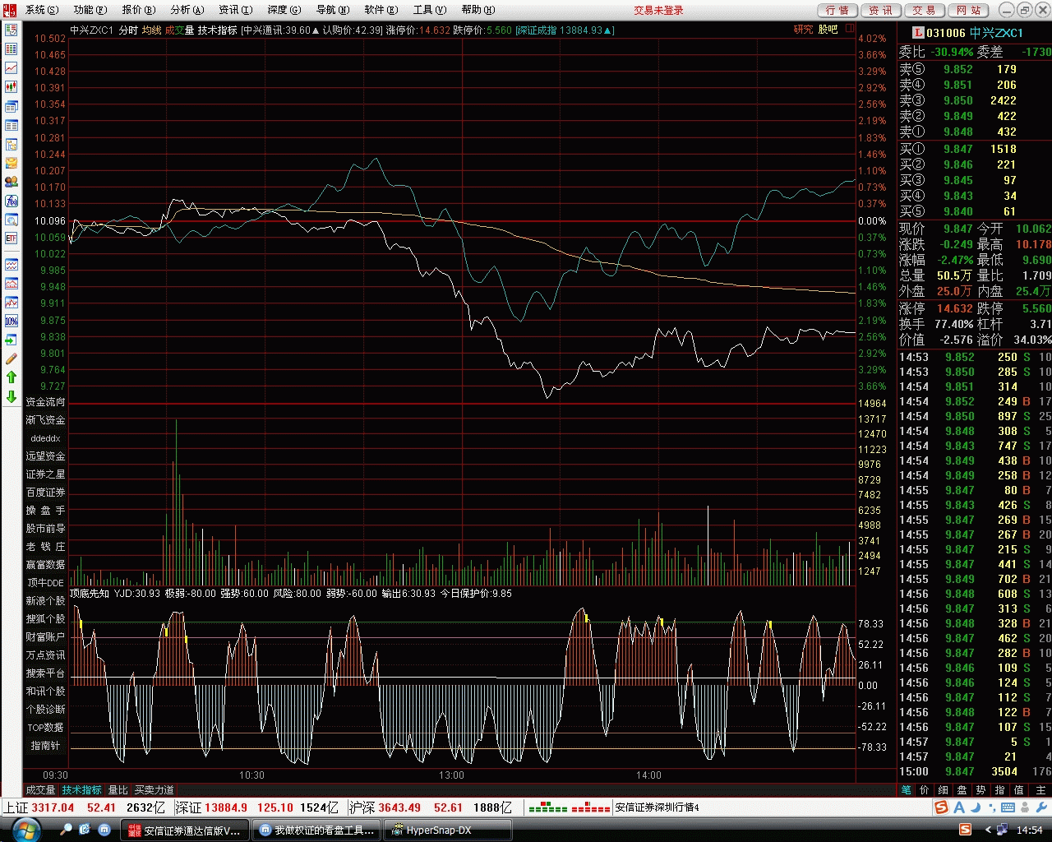The height and width of the screenshot is (842, 1052).
Task: Click the green down arrow icon
Action: (x=12, y=396)
